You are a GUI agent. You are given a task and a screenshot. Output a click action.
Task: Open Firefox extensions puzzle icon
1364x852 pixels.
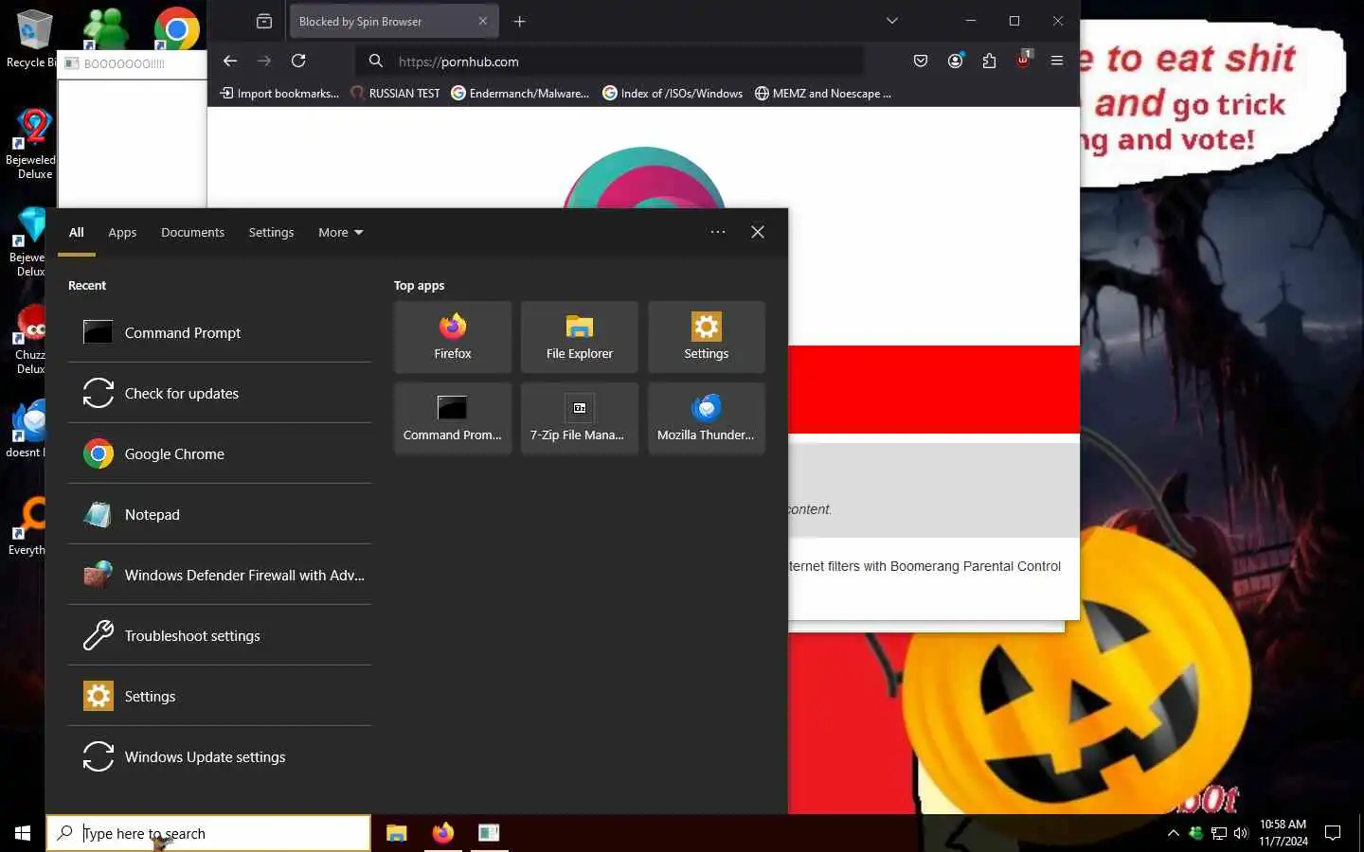[989, 61]
